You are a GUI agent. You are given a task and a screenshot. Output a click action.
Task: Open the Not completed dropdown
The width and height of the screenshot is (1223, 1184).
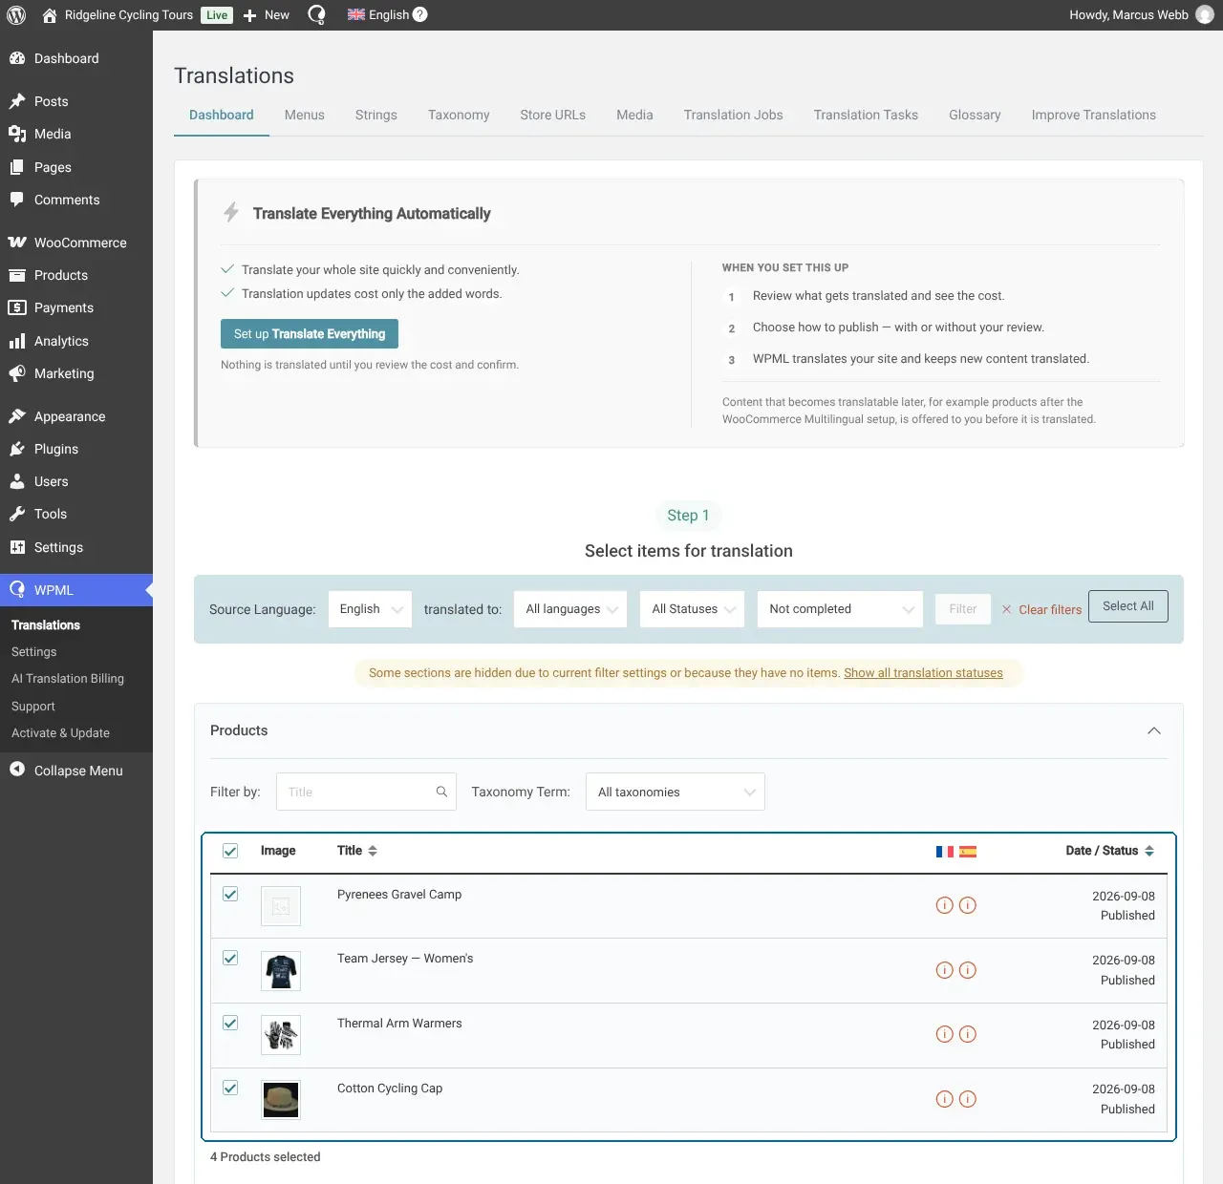coord(840,609)
